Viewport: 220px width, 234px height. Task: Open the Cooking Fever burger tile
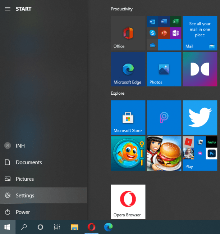[x=164, y=153]
